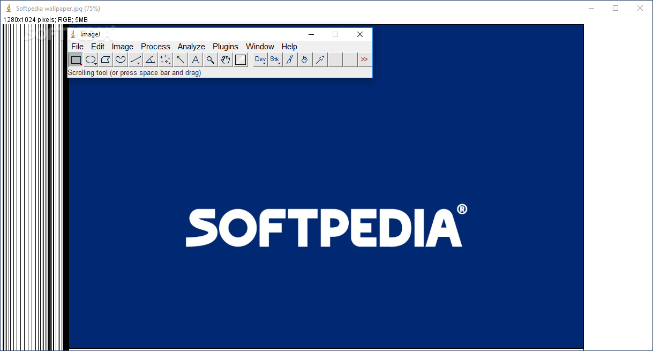Select the Color picker tool
This screenshot has height=351, width=653.
pyautogui.click(x=241, y=59)
